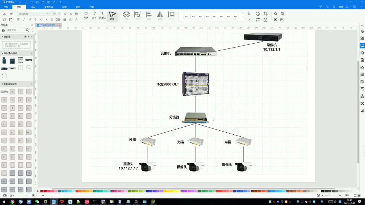The image size is (365, 205).
Task: Click the Undo arrow in title bar
Action: [x=19, y=2]
